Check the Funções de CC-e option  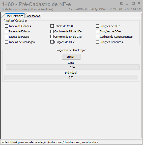pos(98,31)
